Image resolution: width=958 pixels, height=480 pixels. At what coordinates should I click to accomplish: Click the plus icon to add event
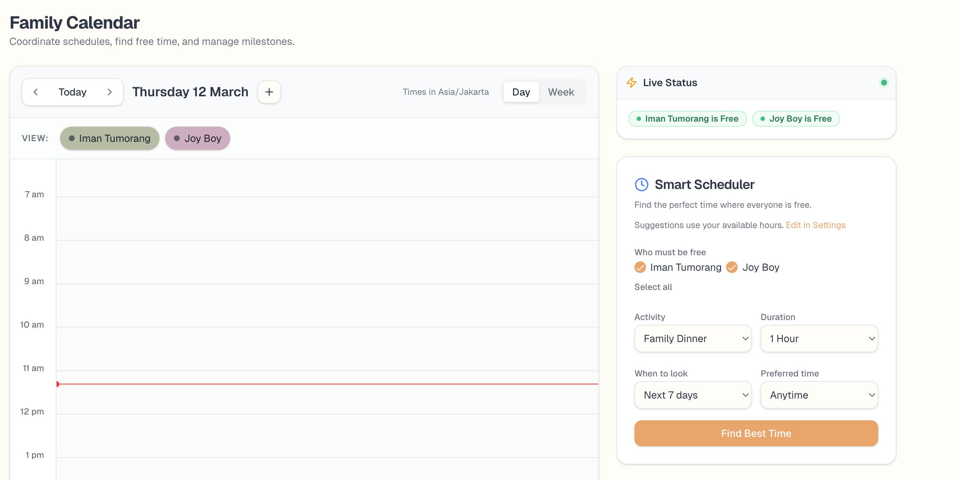(x=269, y=92)
